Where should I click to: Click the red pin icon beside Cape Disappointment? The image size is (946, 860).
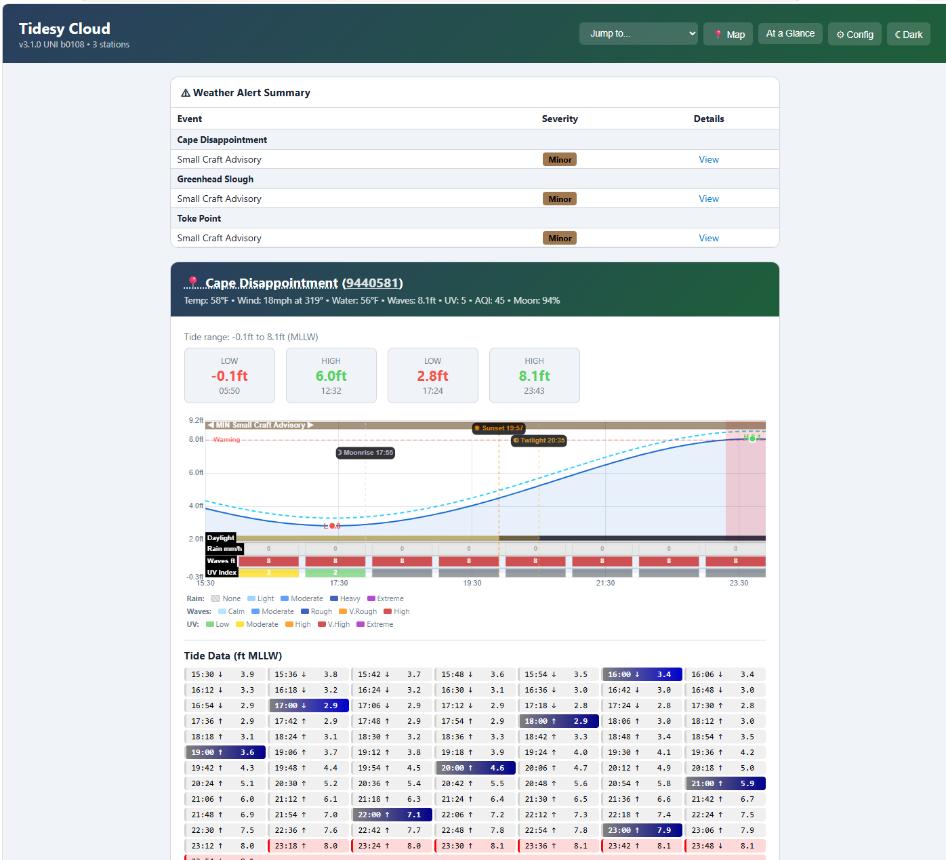coord(192,282)
